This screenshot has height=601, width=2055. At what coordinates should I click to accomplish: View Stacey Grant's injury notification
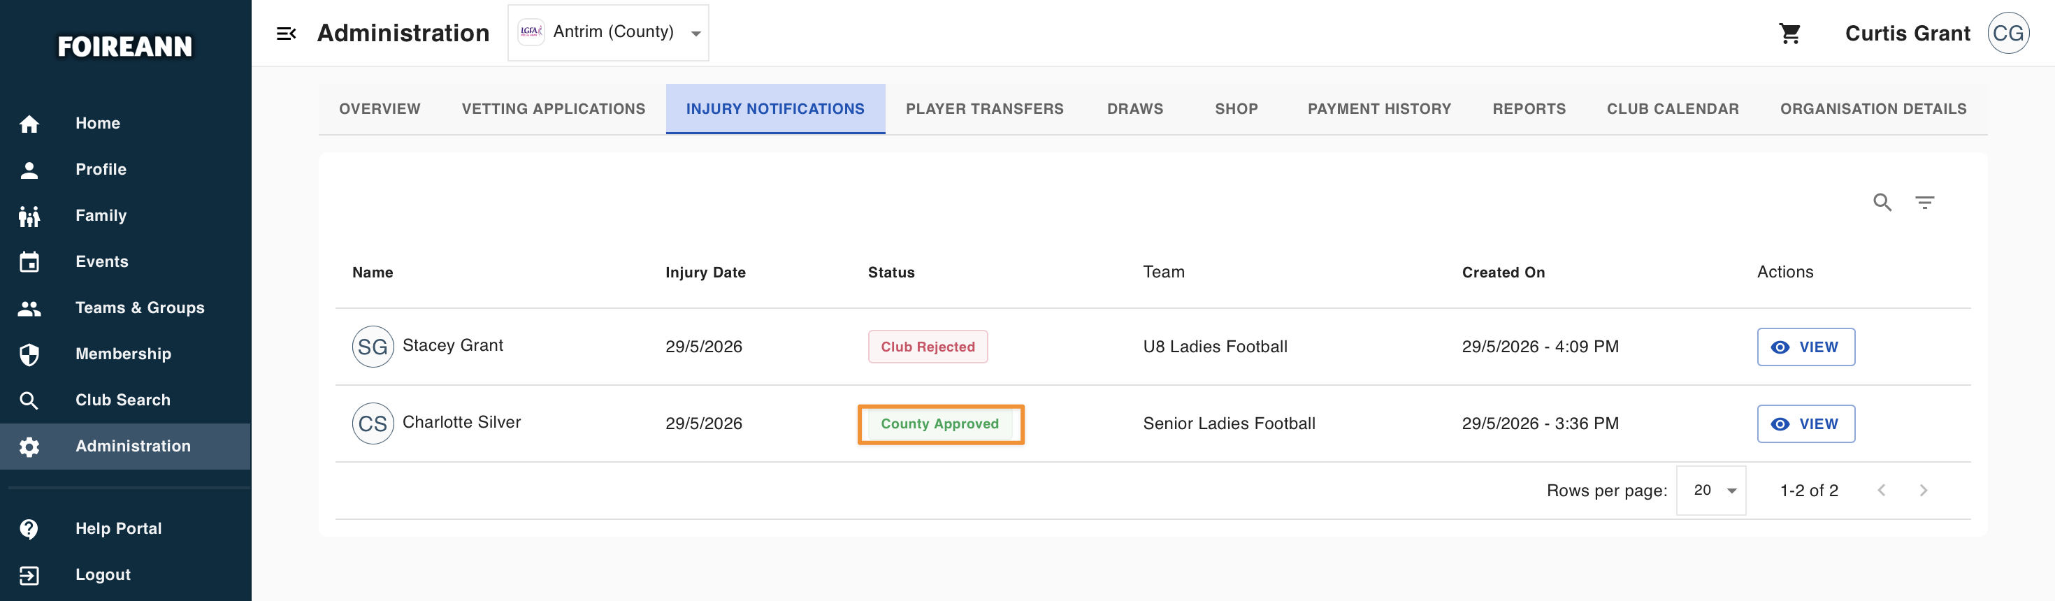point(1805,347)
